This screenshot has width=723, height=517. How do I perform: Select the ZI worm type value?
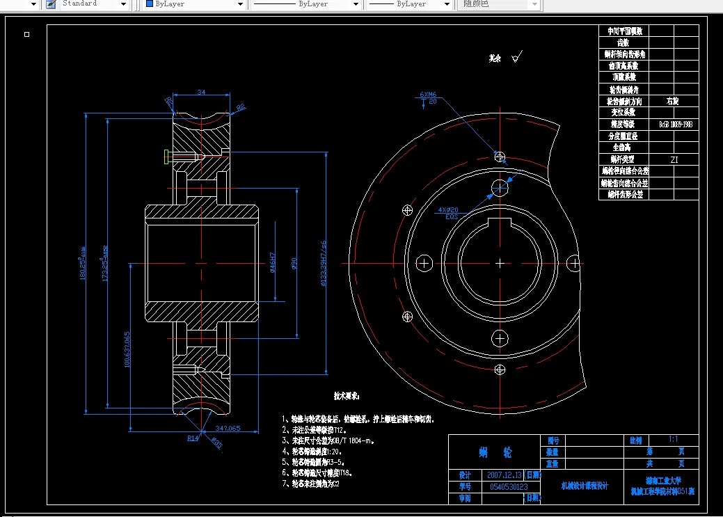[x=674, y=159]
